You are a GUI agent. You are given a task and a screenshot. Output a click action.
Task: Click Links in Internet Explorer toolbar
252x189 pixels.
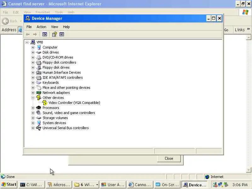tap(240, 30)
